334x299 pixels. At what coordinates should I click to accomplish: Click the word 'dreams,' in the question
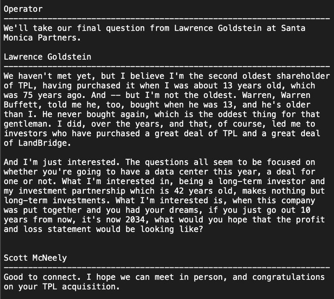186,210
